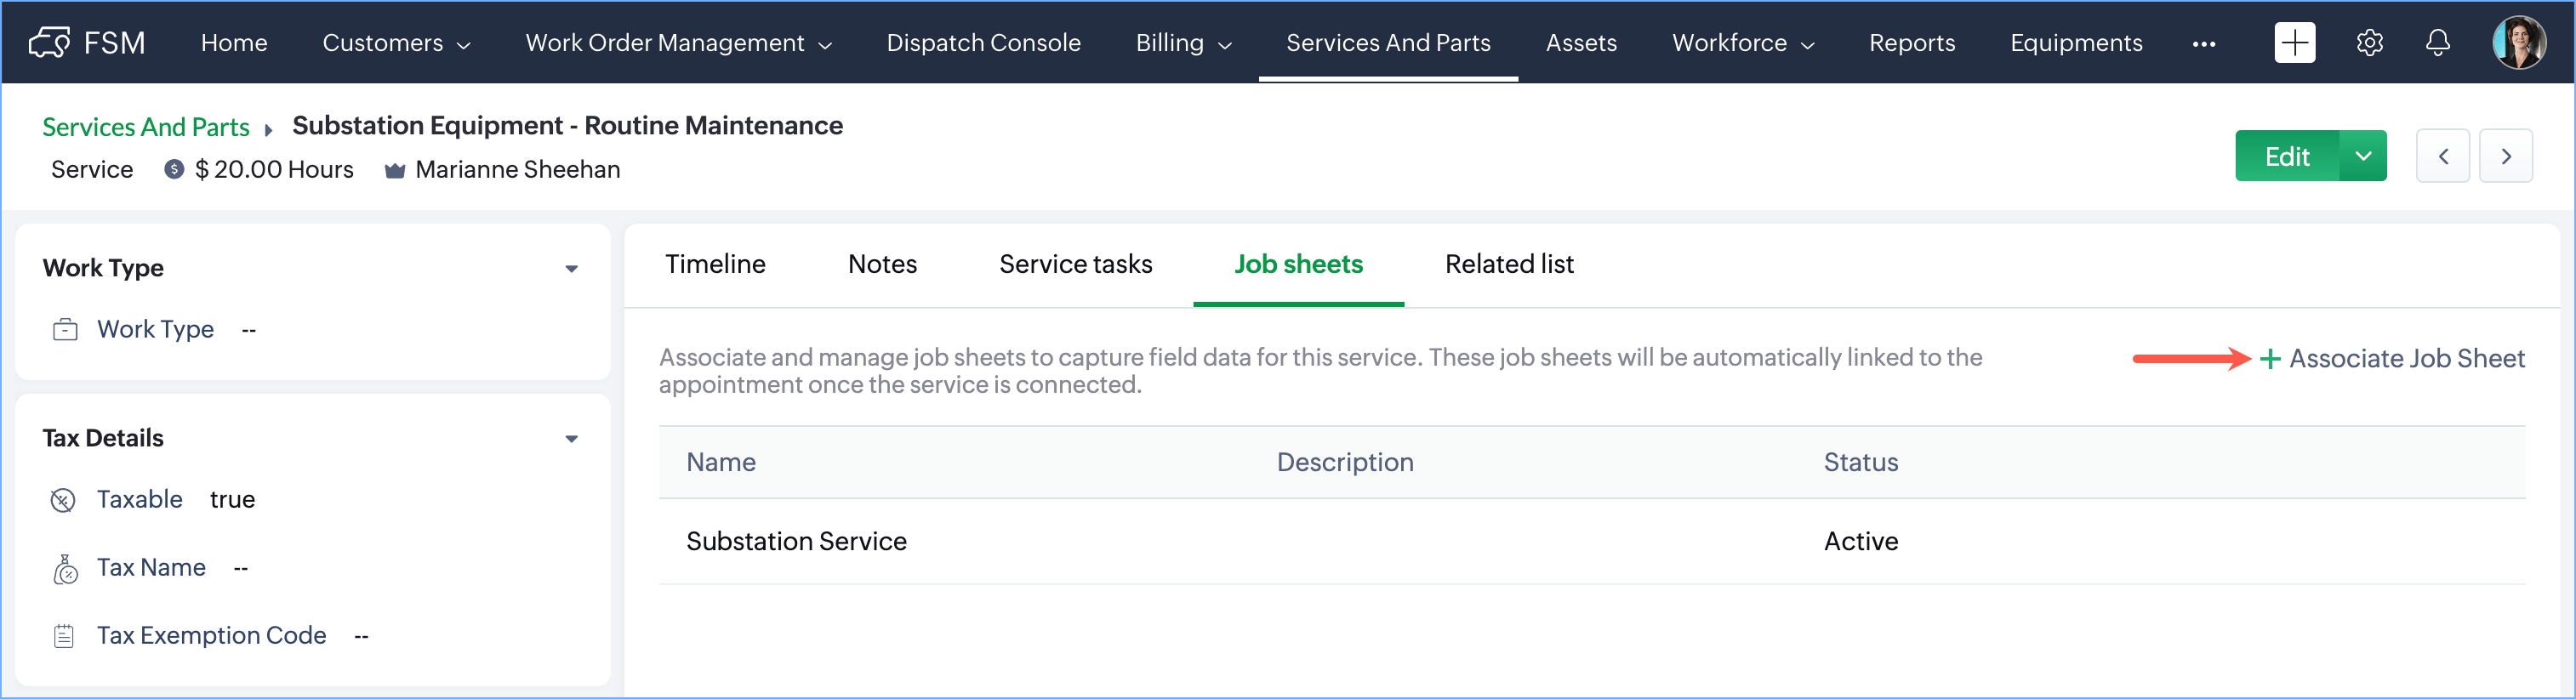Open the notifications bell
Image resolution: width=2576 pixels, height=699 pixels.
click(2438, 42)
